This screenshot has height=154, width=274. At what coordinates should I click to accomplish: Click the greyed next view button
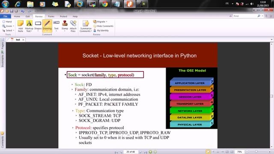click(155, 152)
